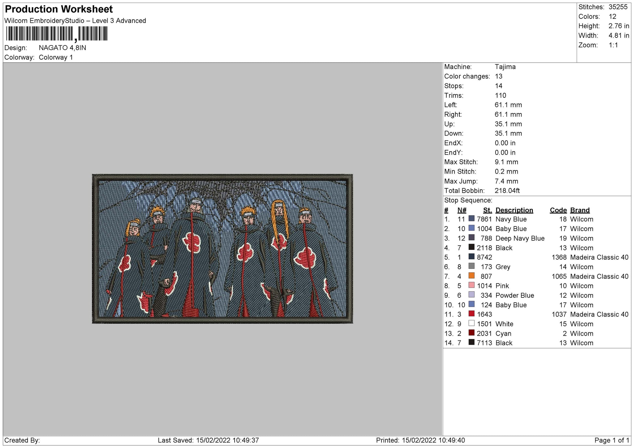Click the Brand column header

tap(580, 210)
